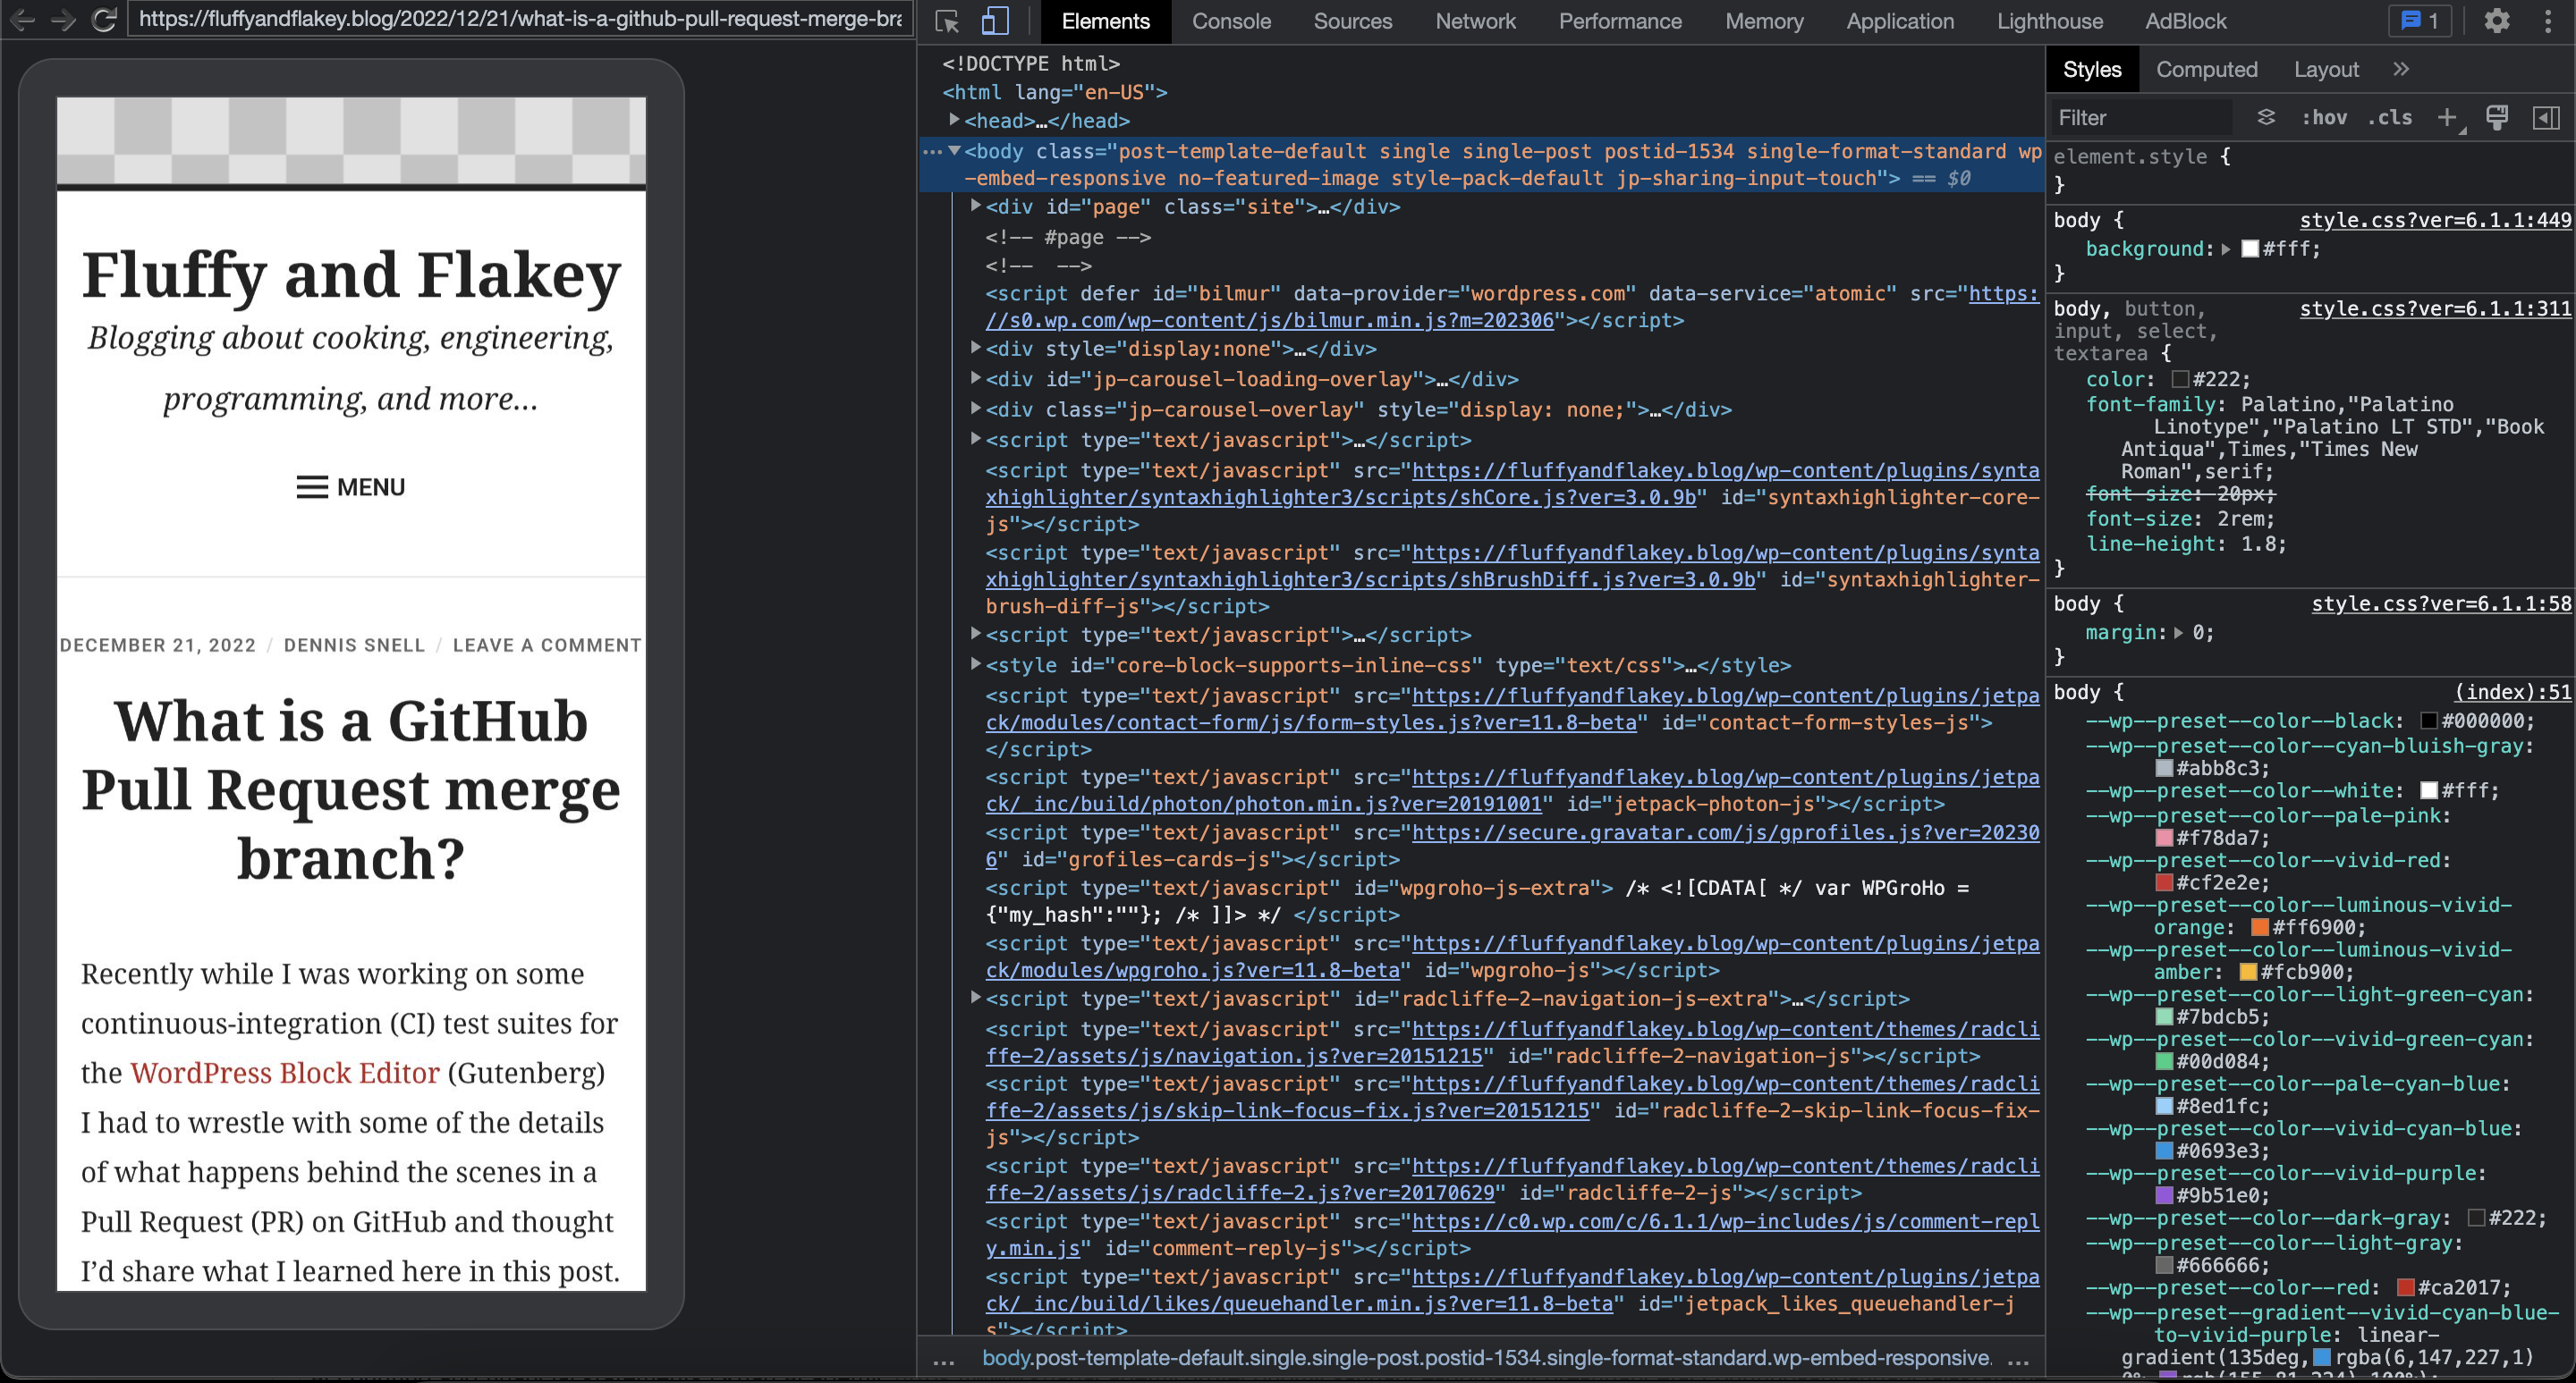
Task: Toggle computed styles sidebar icon
Action: tap(2546, 118)
